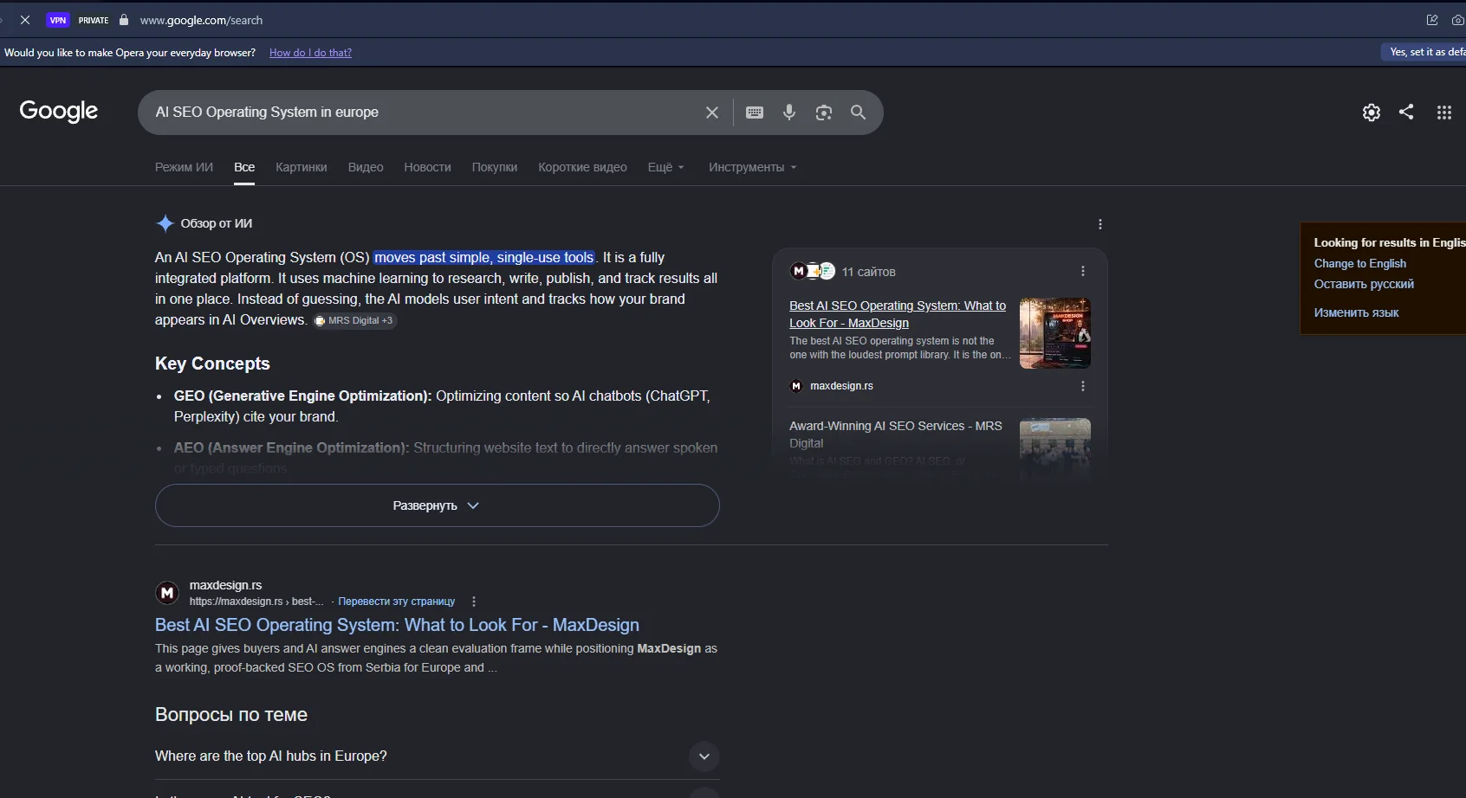Open three-dot menu next to Перевести эту страницу
This screenshot has width=1466, height=798.
point(474,602)
